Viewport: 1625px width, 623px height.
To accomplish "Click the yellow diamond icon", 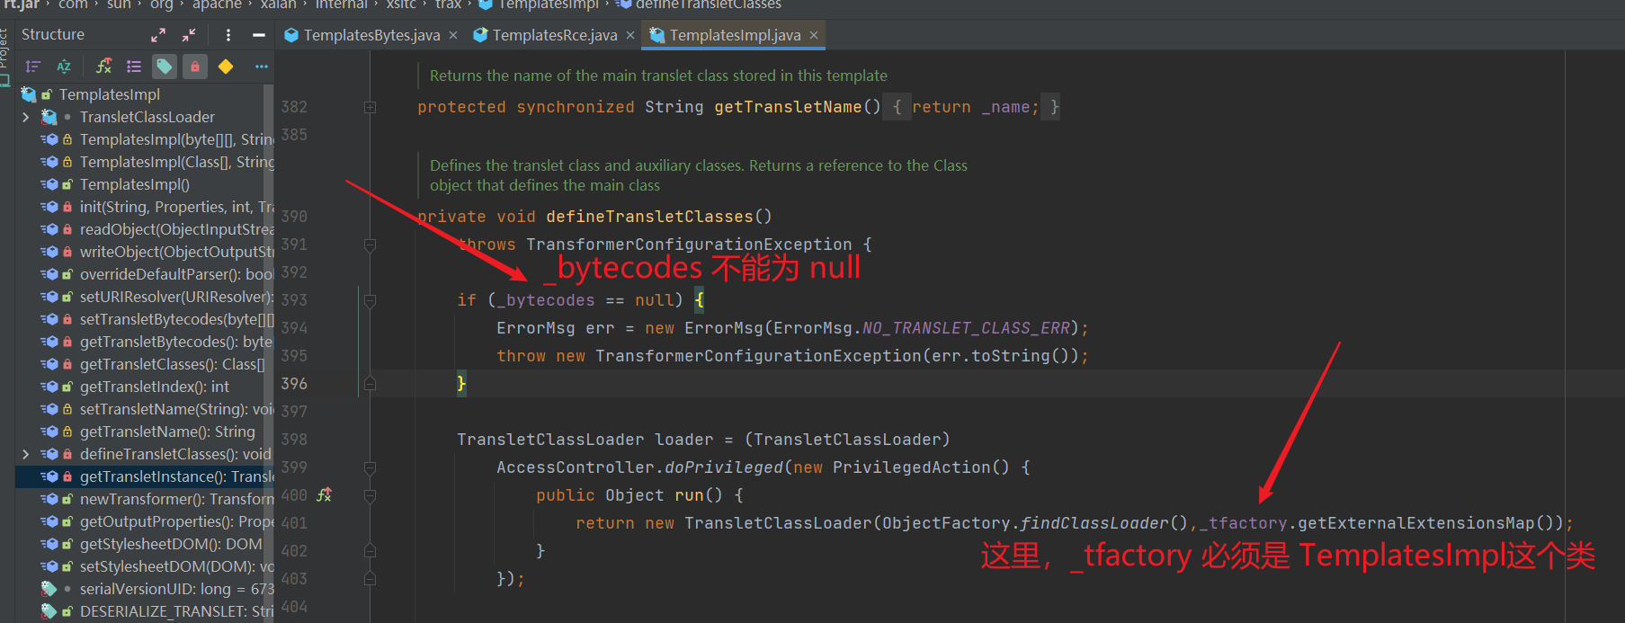I will 226,67.
